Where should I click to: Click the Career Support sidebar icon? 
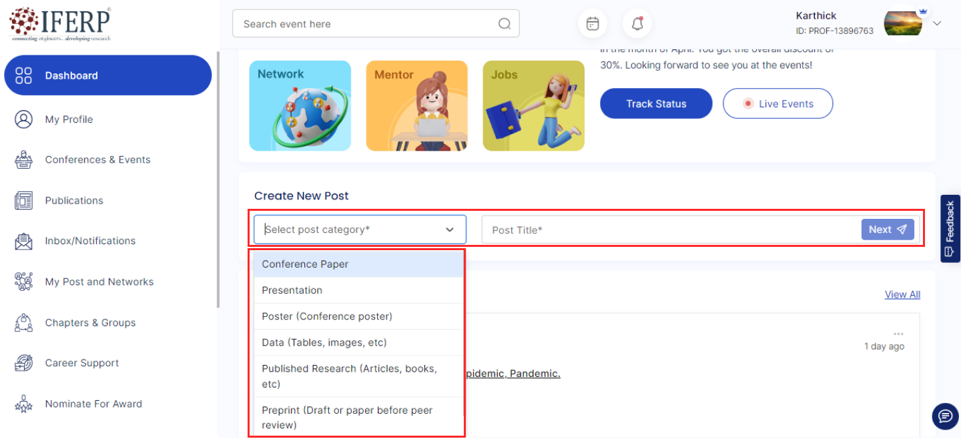tap(23, 363)
